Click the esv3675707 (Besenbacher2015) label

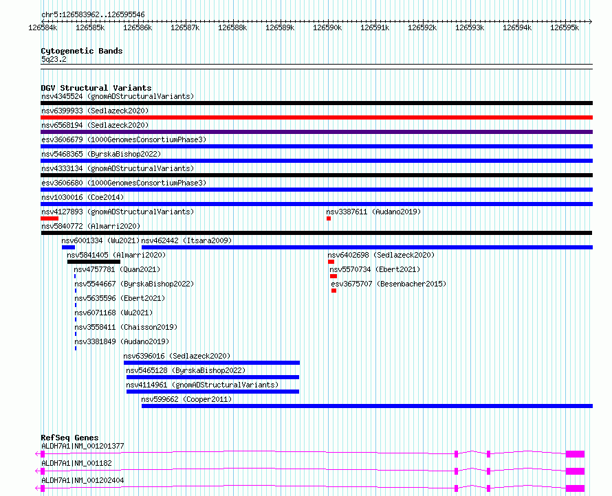tap(389, 284)
